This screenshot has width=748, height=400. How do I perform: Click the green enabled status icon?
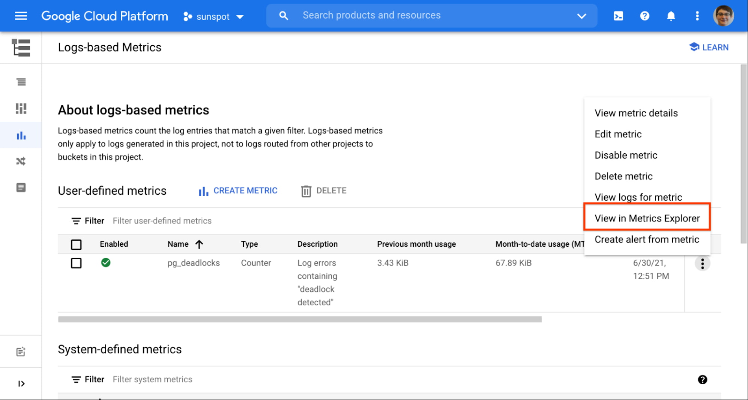[x=106, y=262]
